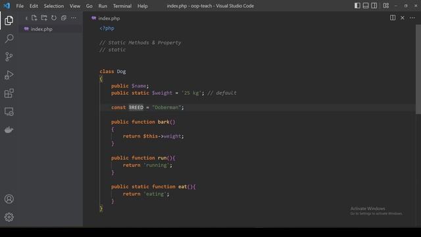Select the index.php editor tab
The width and height of the screenshot is (421, 237).
click(106, 18)
